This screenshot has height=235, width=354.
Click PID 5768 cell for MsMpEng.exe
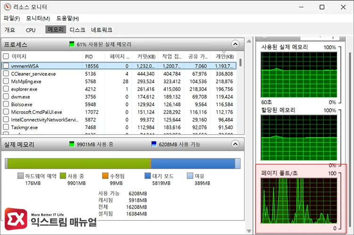tap(90, 81)
